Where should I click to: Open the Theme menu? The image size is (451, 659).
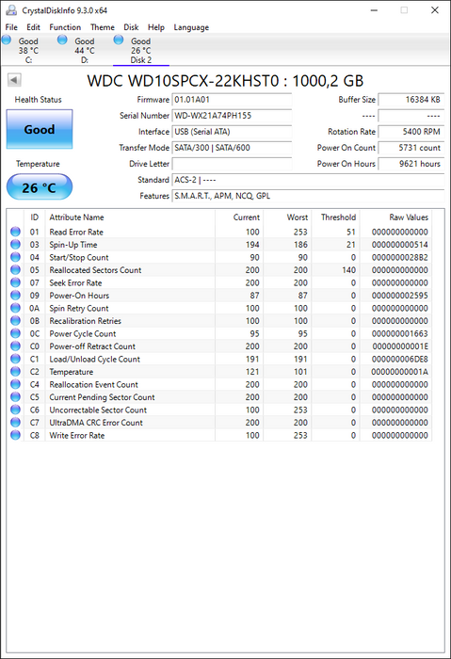coord(102,27)
